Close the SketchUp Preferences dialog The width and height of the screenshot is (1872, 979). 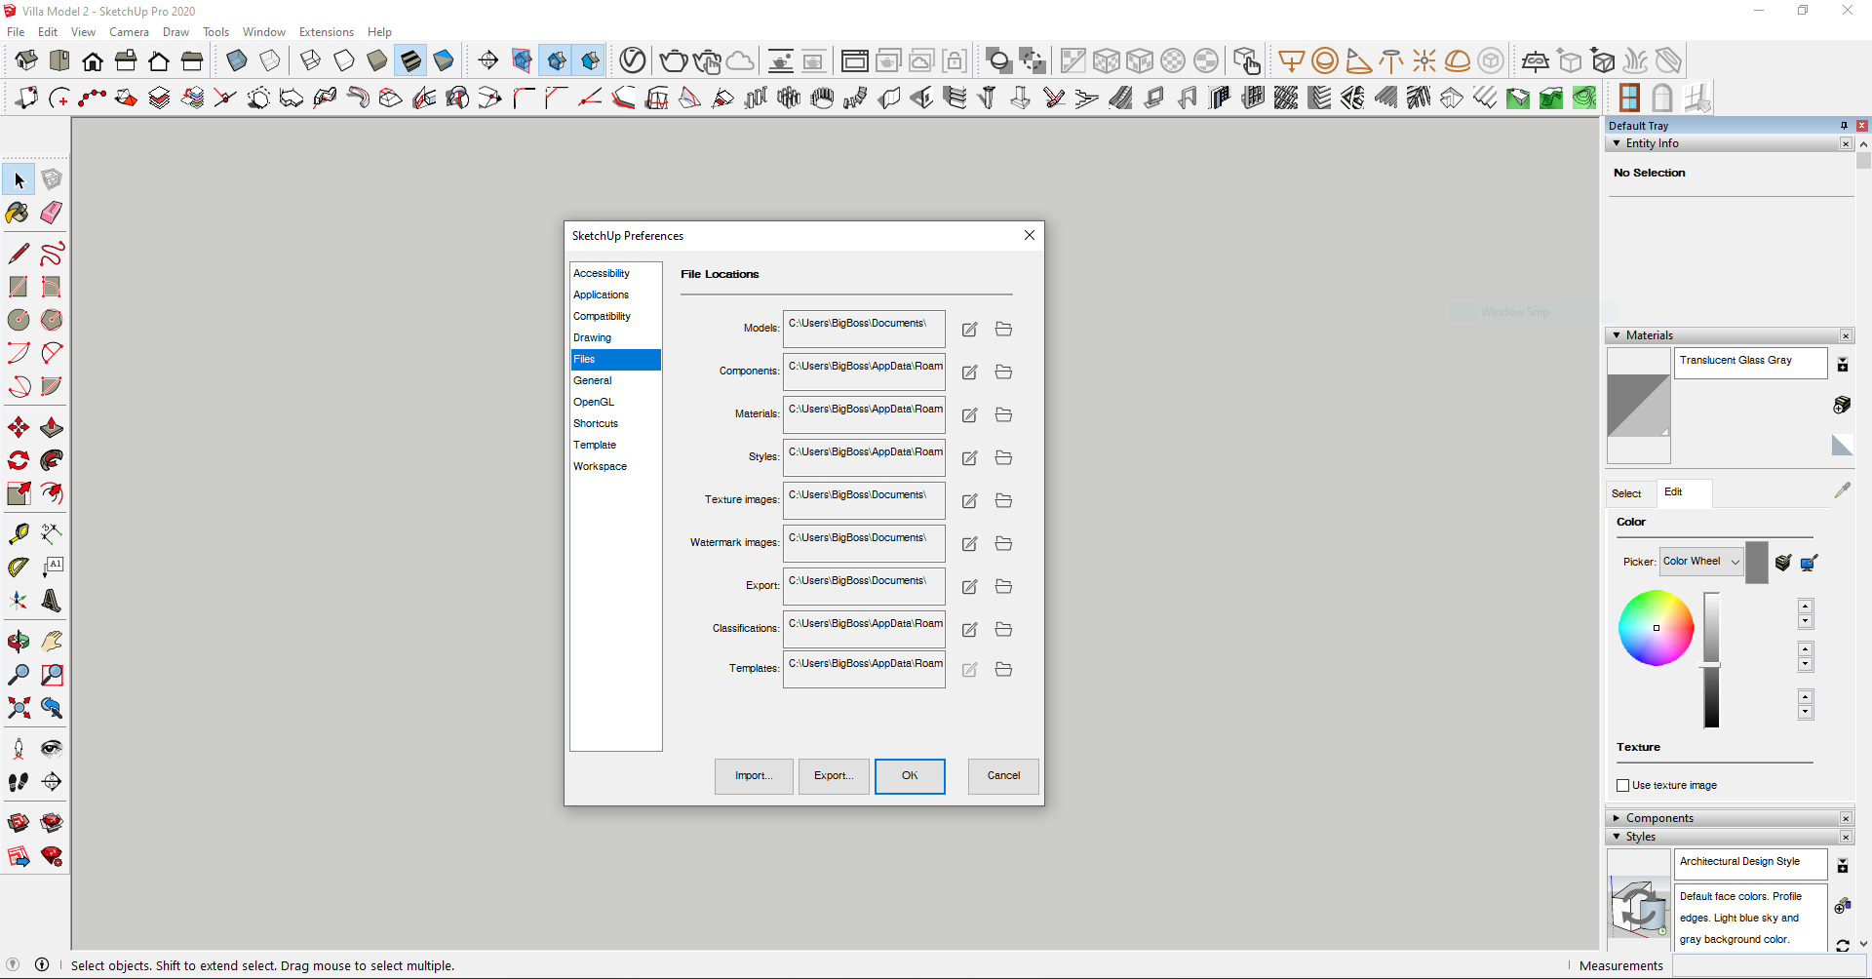[1030, 235]
